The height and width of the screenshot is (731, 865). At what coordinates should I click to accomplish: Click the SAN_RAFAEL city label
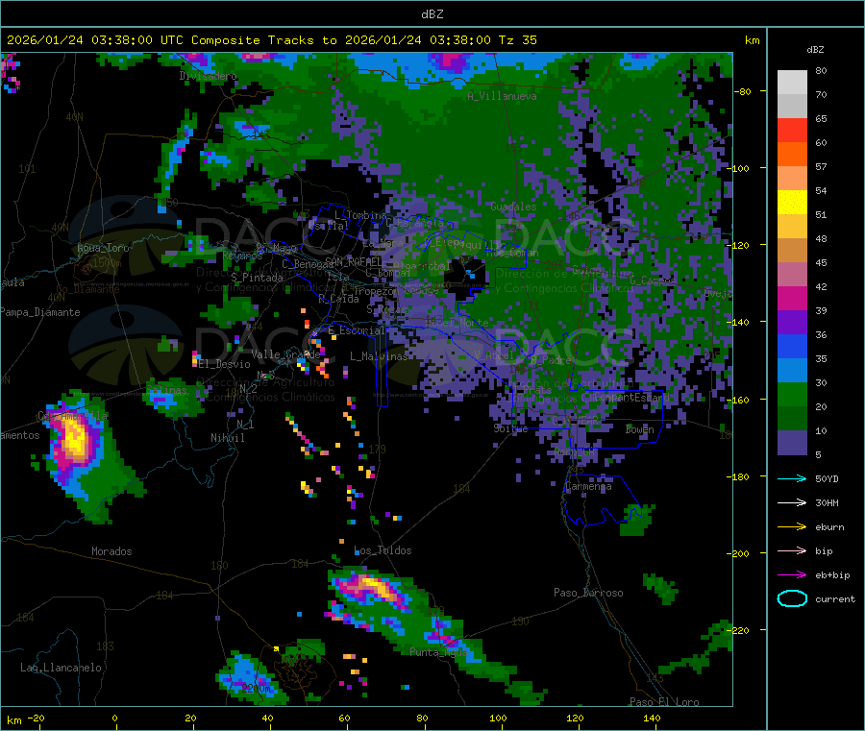pos(354,261)
